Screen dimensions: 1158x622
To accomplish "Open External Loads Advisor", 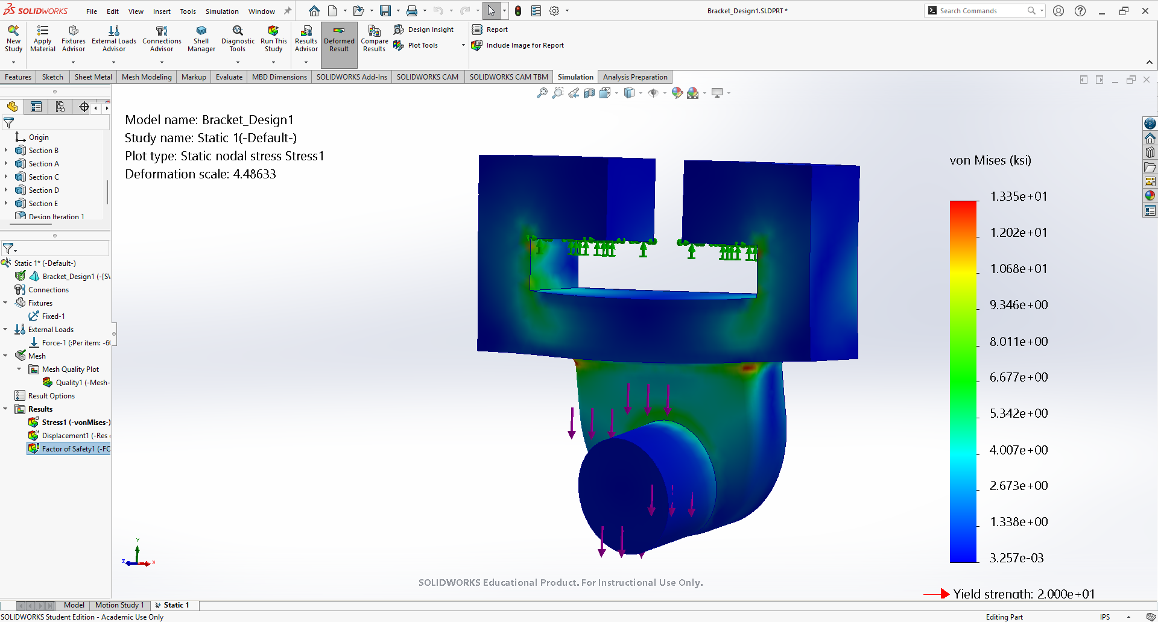I will (114, 39).
